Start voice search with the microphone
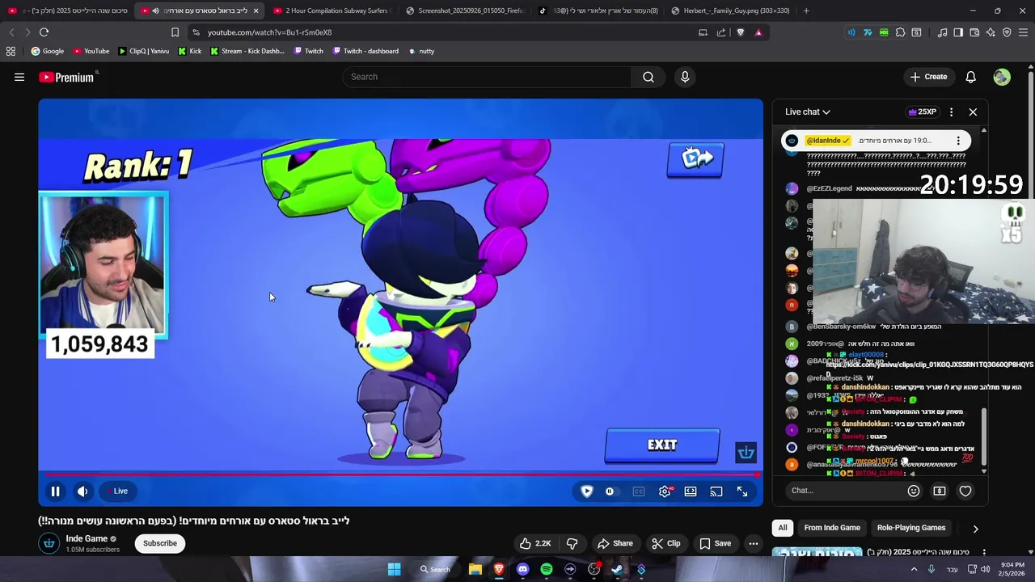This screenshot has width=1035, height=582. (x=685, y=77)
